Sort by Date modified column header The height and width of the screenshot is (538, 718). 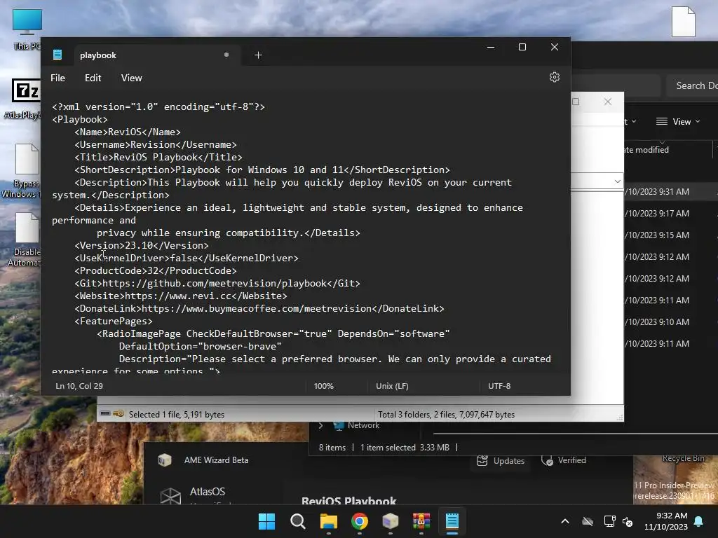click(x=646, y=150)
